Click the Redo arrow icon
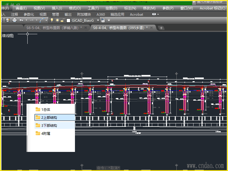 point(32,20)
